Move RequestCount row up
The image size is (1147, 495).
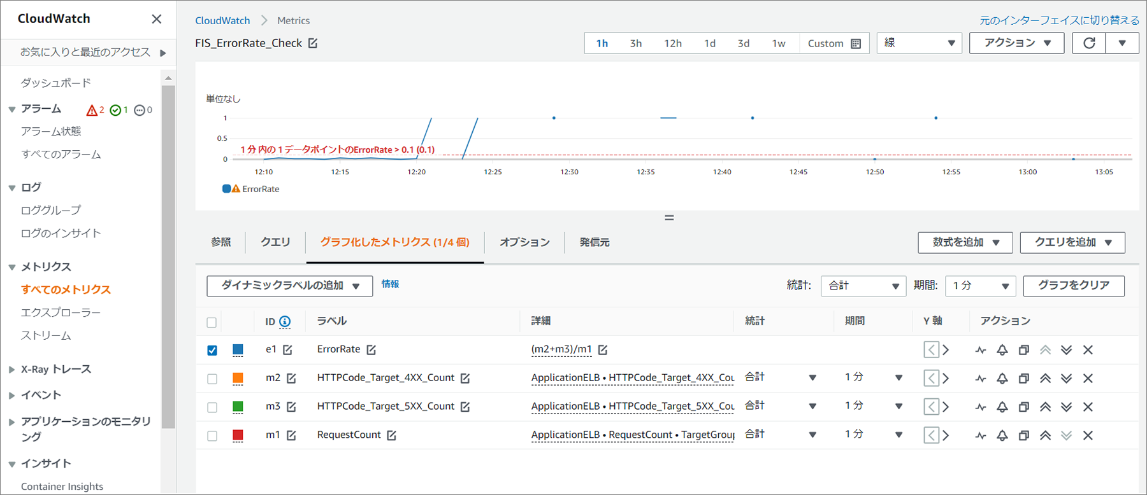[x=1045, y=436]
